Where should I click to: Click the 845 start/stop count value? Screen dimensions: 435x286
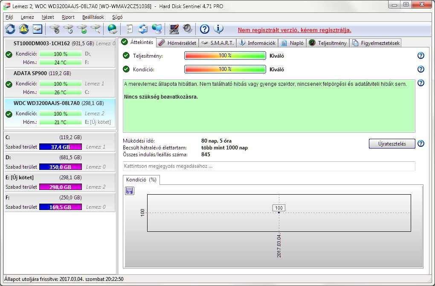(x=206, y=155)
